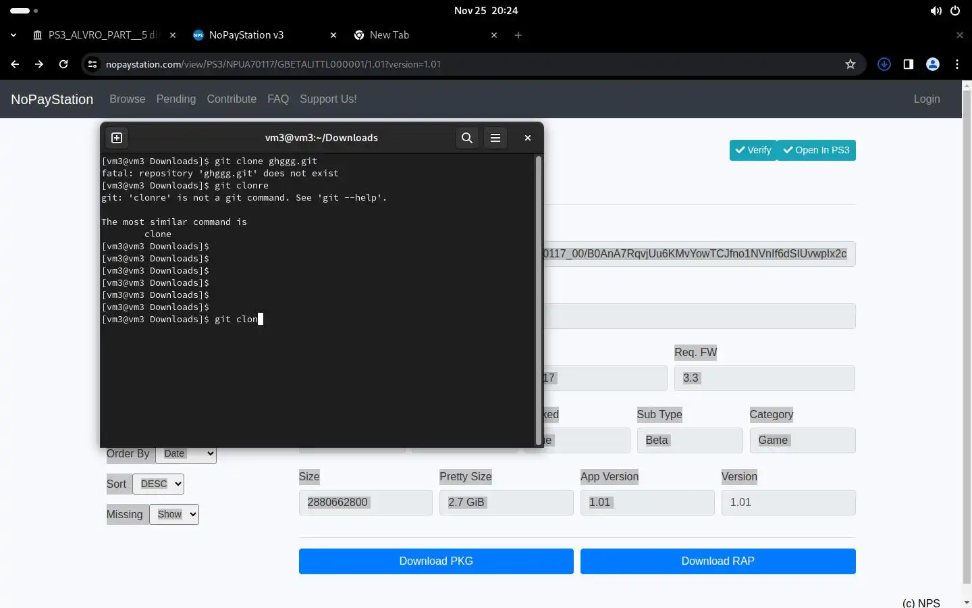
Task: Open a new browser tab with plus
Action: tap(518, 35)
